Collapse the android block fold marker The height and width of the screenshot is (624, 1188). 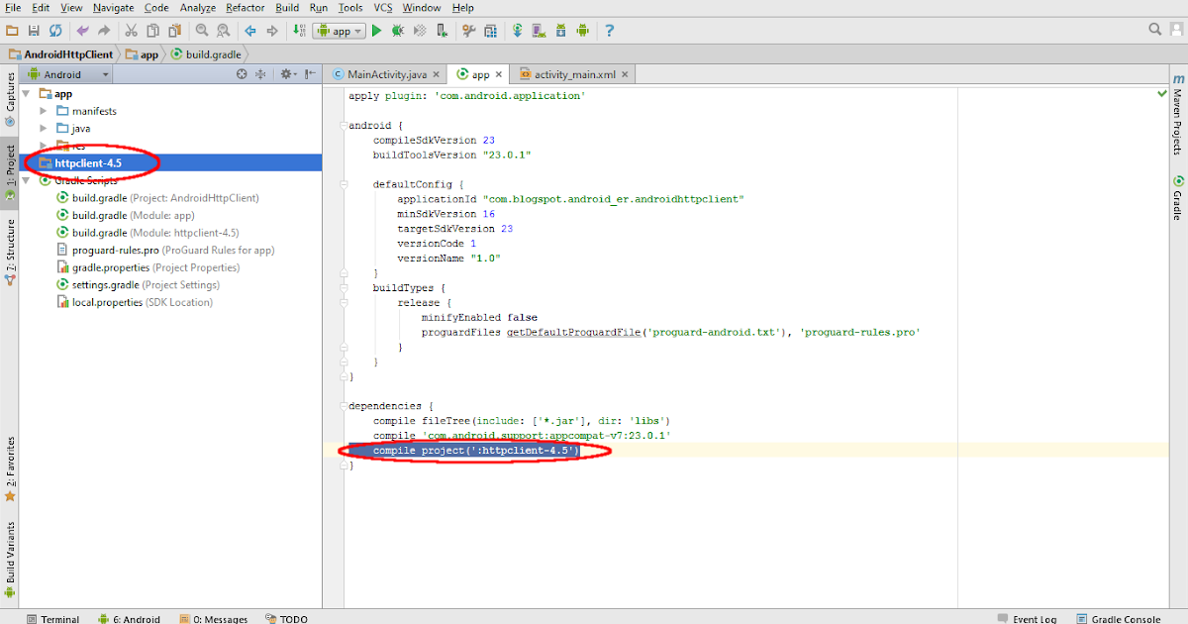tap(343, 126)
